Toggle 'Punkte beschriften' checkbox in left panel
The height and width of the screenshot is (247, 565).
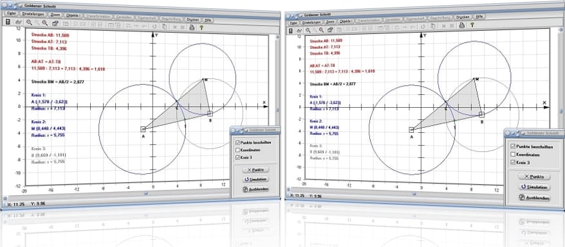pos(237,142)
